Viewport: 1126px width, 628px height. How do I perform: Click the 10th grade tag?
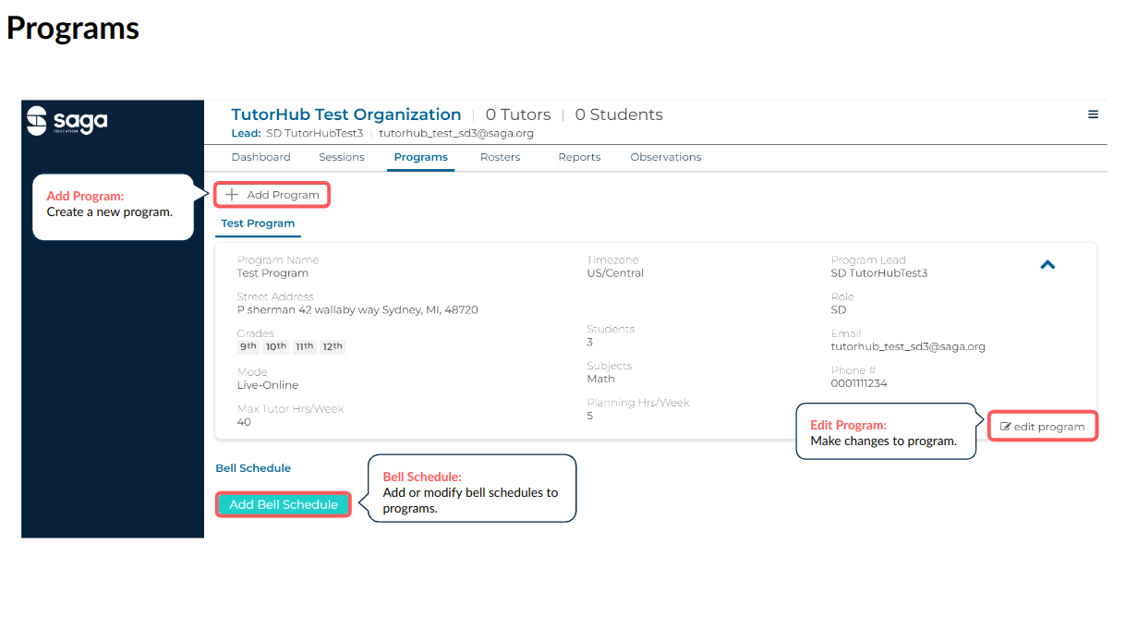[x=276, y=346]
